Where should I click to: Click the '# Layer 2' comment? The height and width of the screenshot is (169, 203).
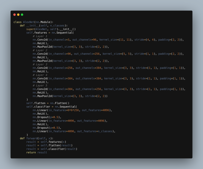(40, 50)
